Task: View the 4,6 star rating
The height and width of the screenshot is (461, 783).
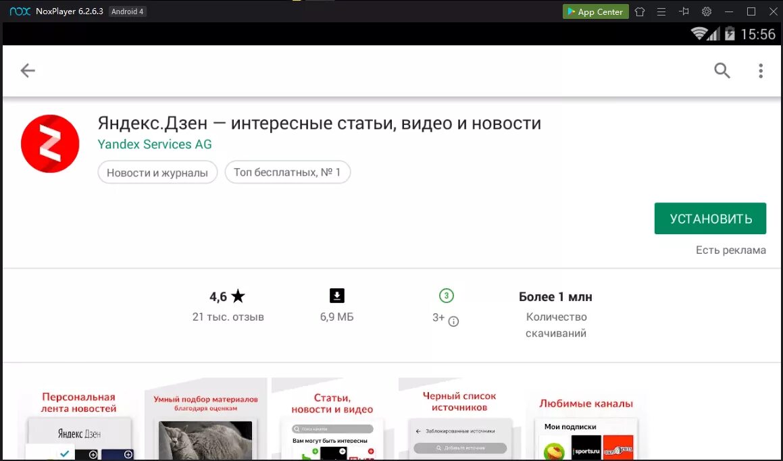Action: coord(227,296)
